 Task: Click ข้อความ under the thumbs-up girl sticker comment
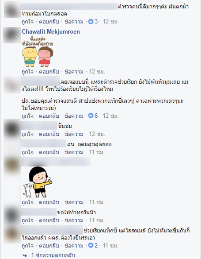pos(74,202)
